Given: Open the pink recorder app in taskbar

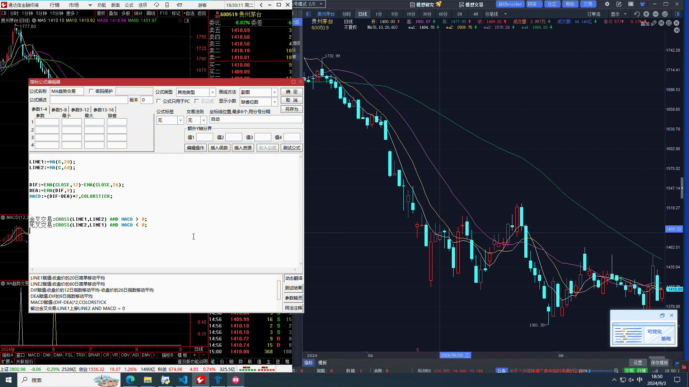Looking at the screenshot, I should coord(235,380).
